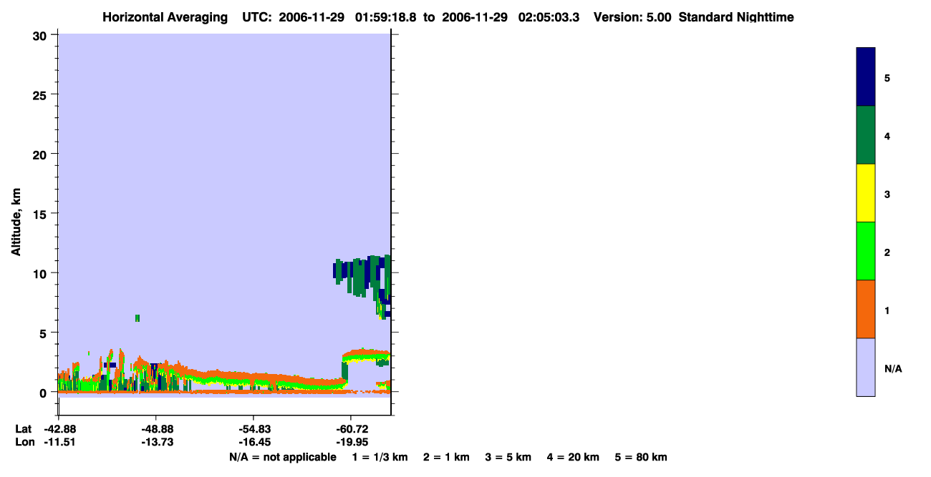
Task: Click the '2 = 1 km' legend entry
Action: [x=446, y=457]
